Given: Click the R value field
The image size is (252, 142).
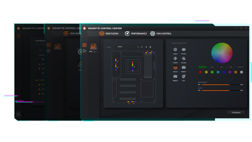Looking at the screenshot, I should (x=212, y=67).
